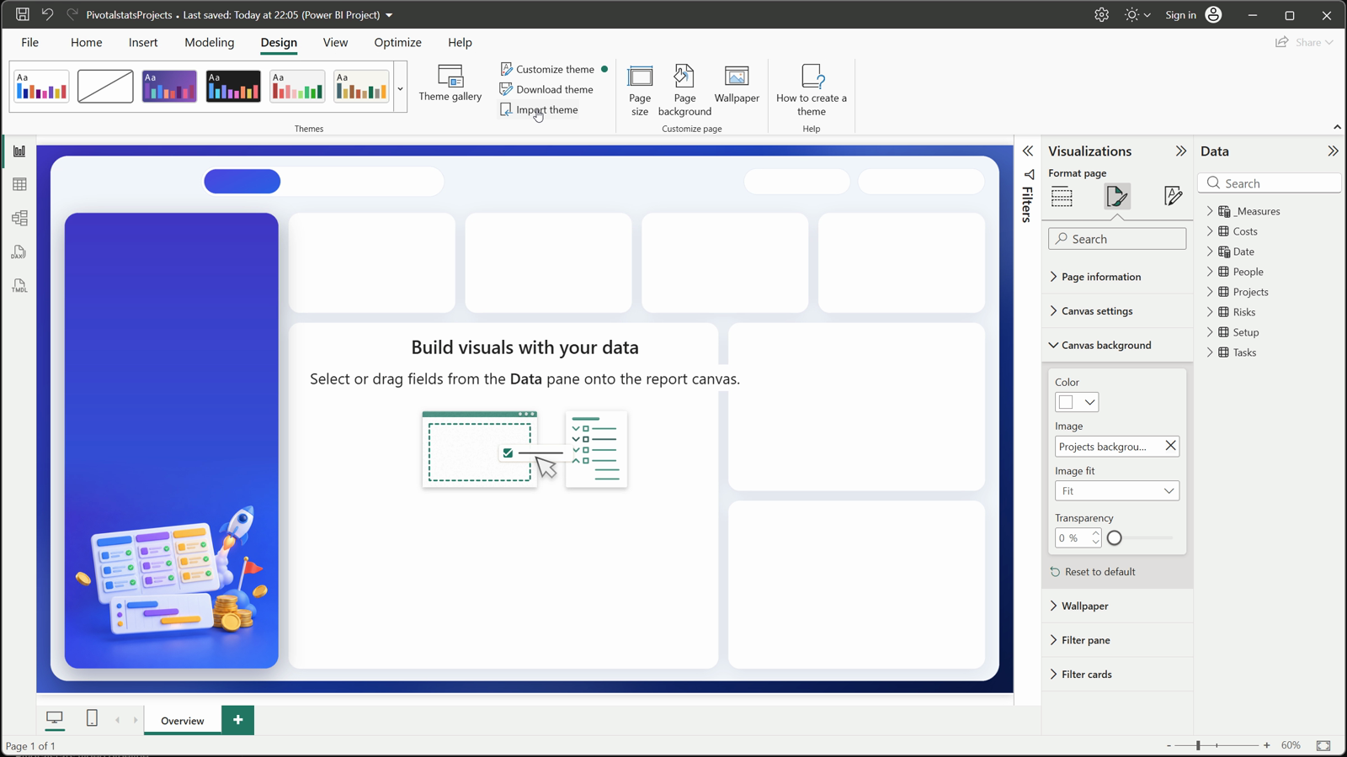The image size is (1347, 757).
Task: Open the canvas background Color swatch
Action: coord(1077,402)
